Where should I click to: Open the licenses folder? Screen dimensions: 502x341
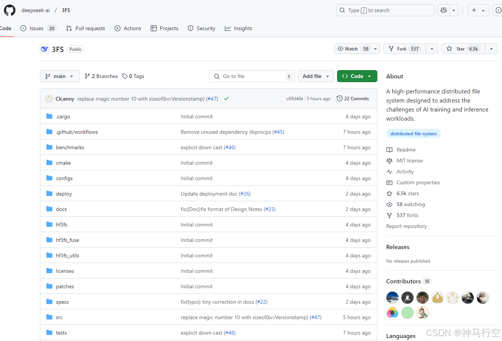coord(65,271)
